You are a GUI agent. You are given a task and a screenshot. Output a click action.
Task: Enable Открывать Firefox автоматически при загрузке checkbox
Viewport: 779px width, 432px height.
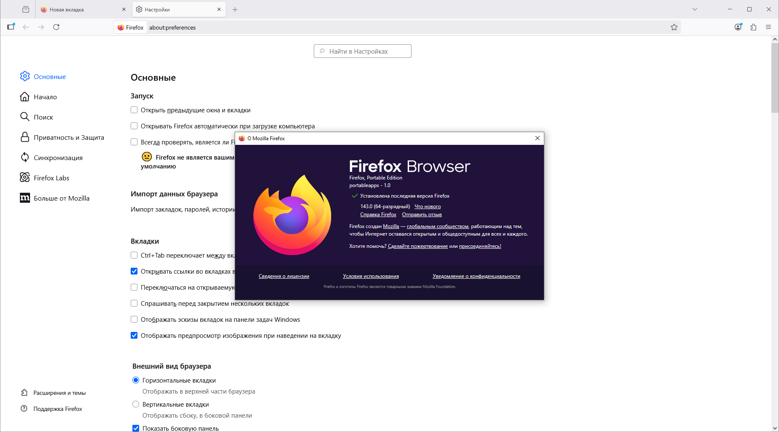pos(134,126)
